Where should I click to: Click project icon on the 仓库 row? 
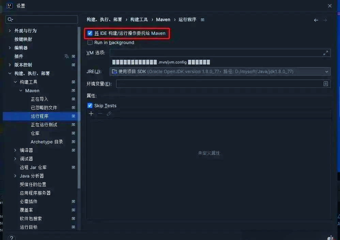pos(74,133)
